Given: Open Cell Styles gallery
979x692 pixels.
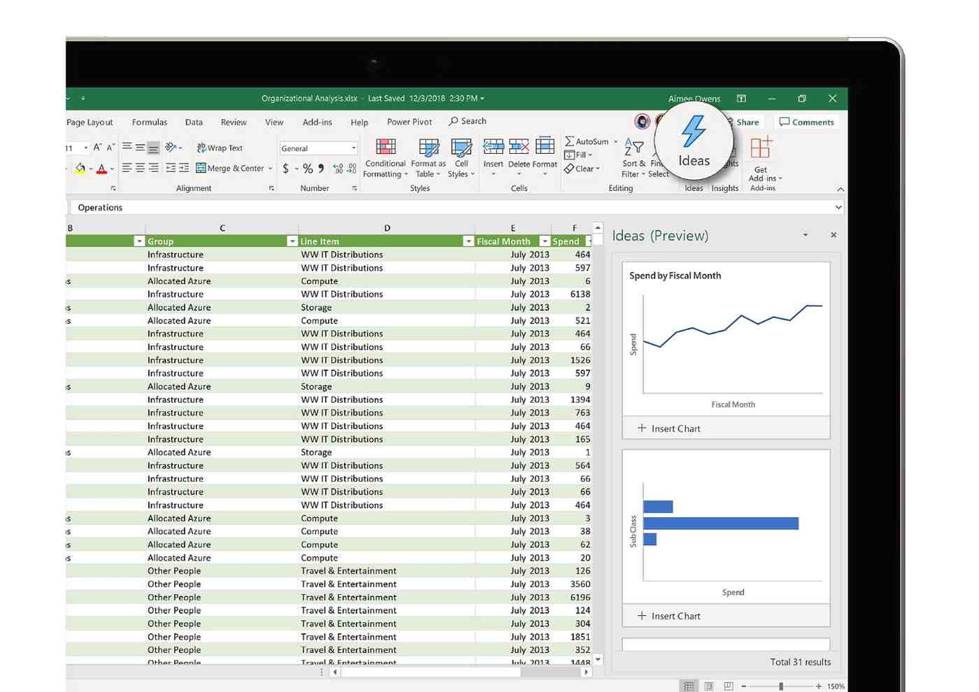Looking at the screenshot, I should (461, 147).
